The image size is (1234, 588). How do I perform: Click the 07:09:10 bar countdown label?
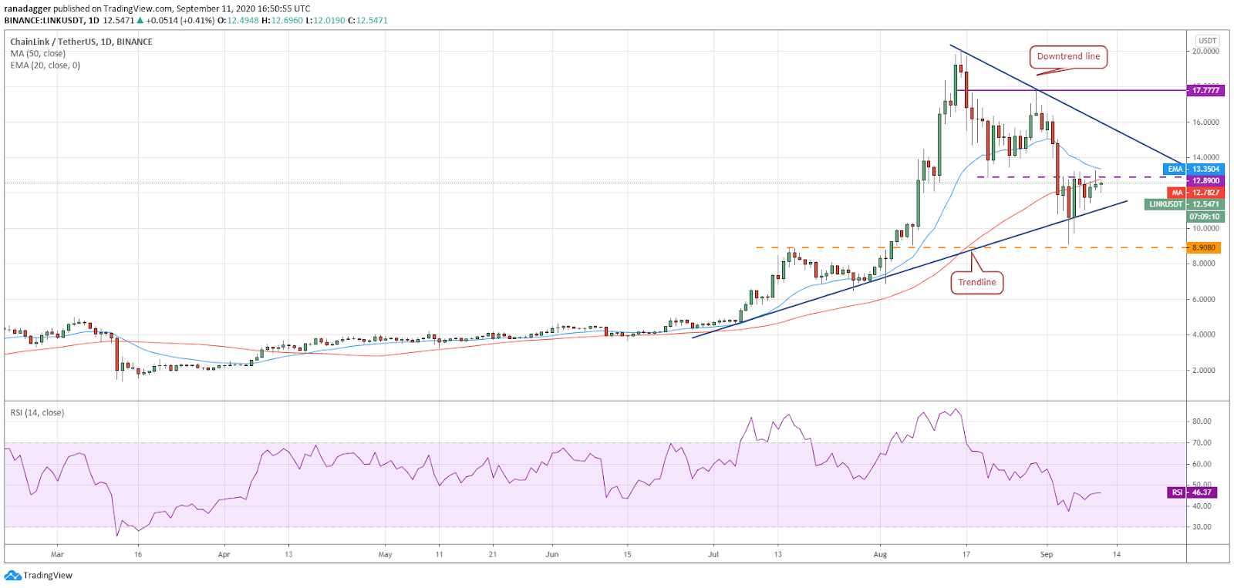tap(1205, 217)
